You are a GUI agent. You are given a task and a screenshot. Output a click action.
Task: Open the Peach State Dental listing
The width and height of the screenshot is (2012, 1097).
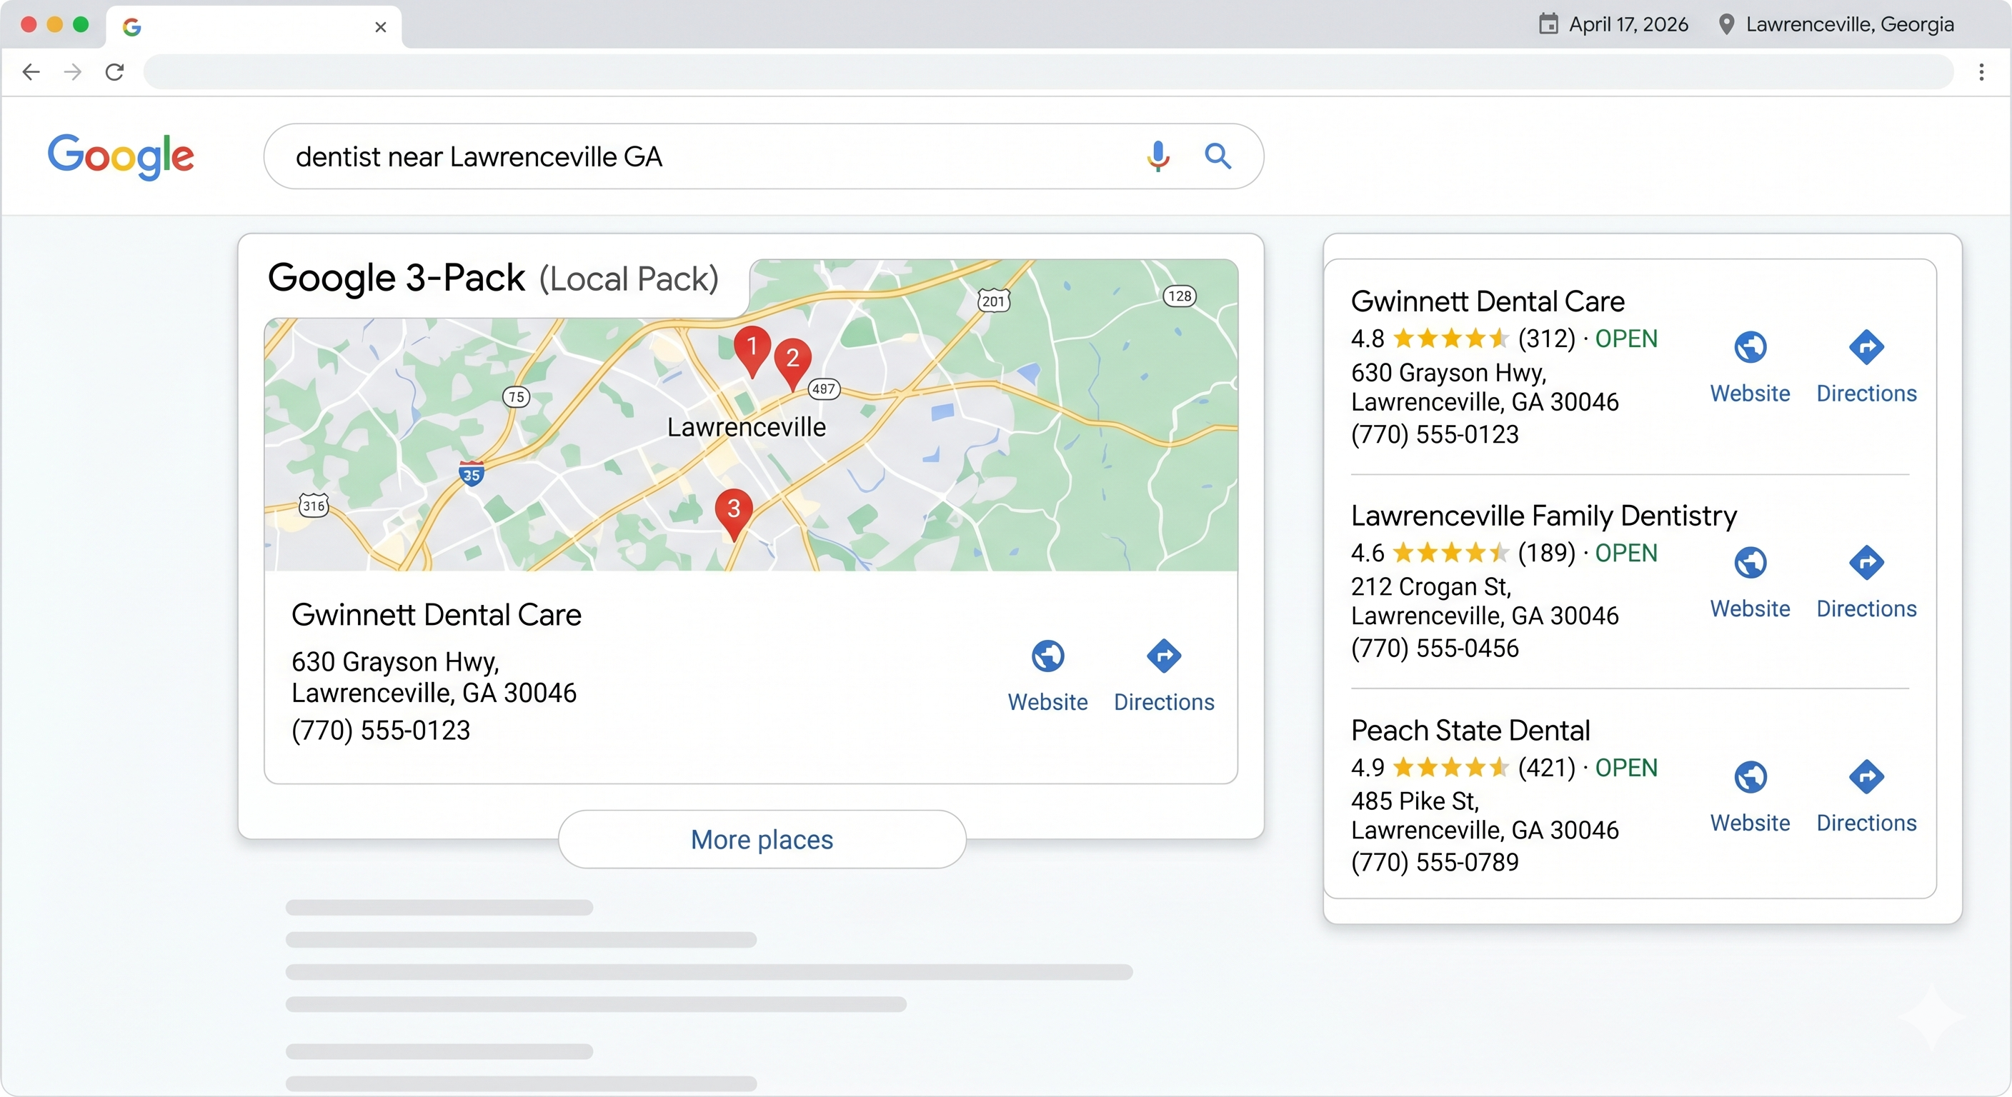coord(1470,730)
